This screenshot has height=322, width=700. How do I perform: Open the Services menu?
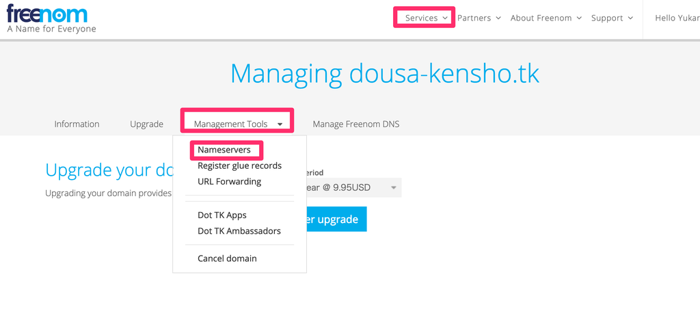(x=427, y=18)
